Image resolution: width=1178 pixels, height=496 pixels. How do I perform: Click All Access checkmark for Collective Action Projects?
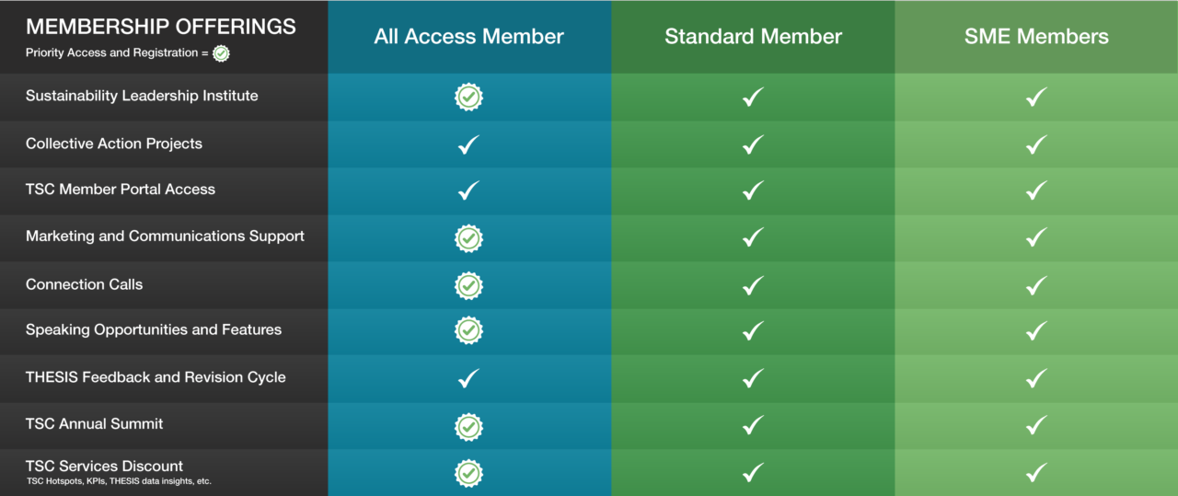(468, 144)
